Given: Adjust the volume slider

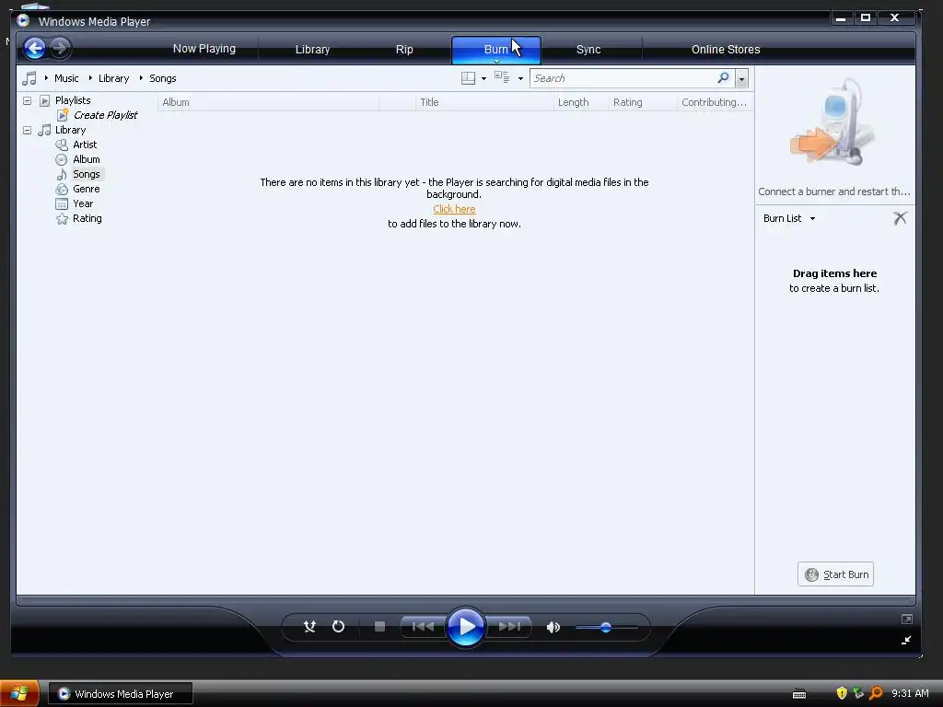Looking at the screenshot, I should pos(606,627).
